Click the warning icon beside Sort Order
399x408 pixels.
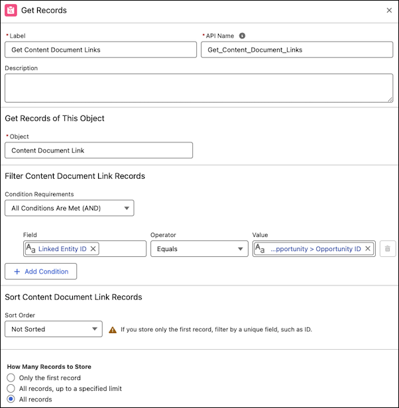pyautogui.click(x=113, y=329)
